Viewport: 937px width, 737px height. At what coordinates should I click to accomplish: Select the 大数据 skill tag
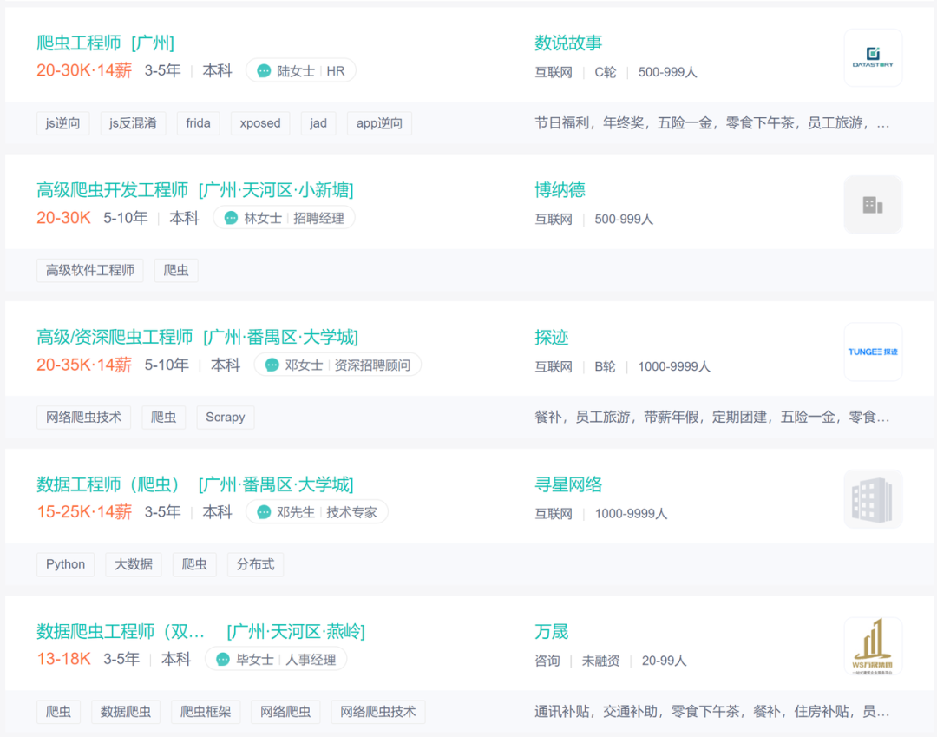click(x=134, y=564)
